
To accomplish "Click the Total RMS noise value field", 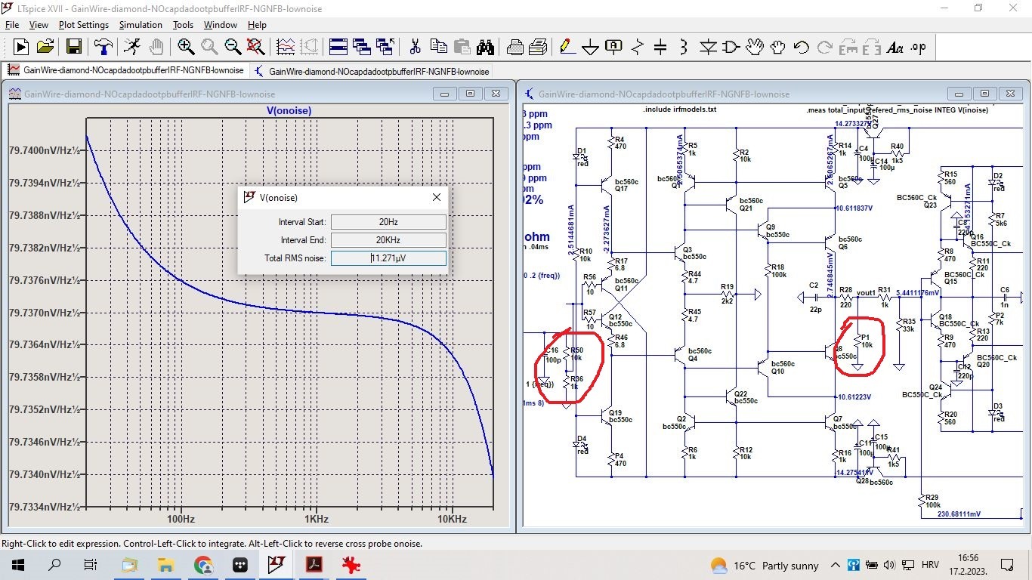I will pyautogui.click(x=388, y=258).
